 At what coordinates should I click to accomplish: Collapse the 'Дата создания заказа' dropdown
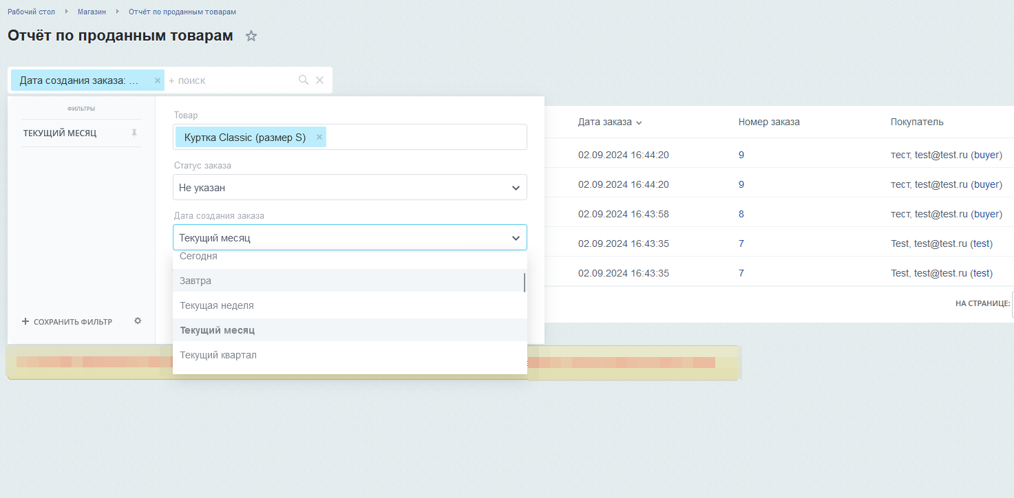[x=515, y=238]
